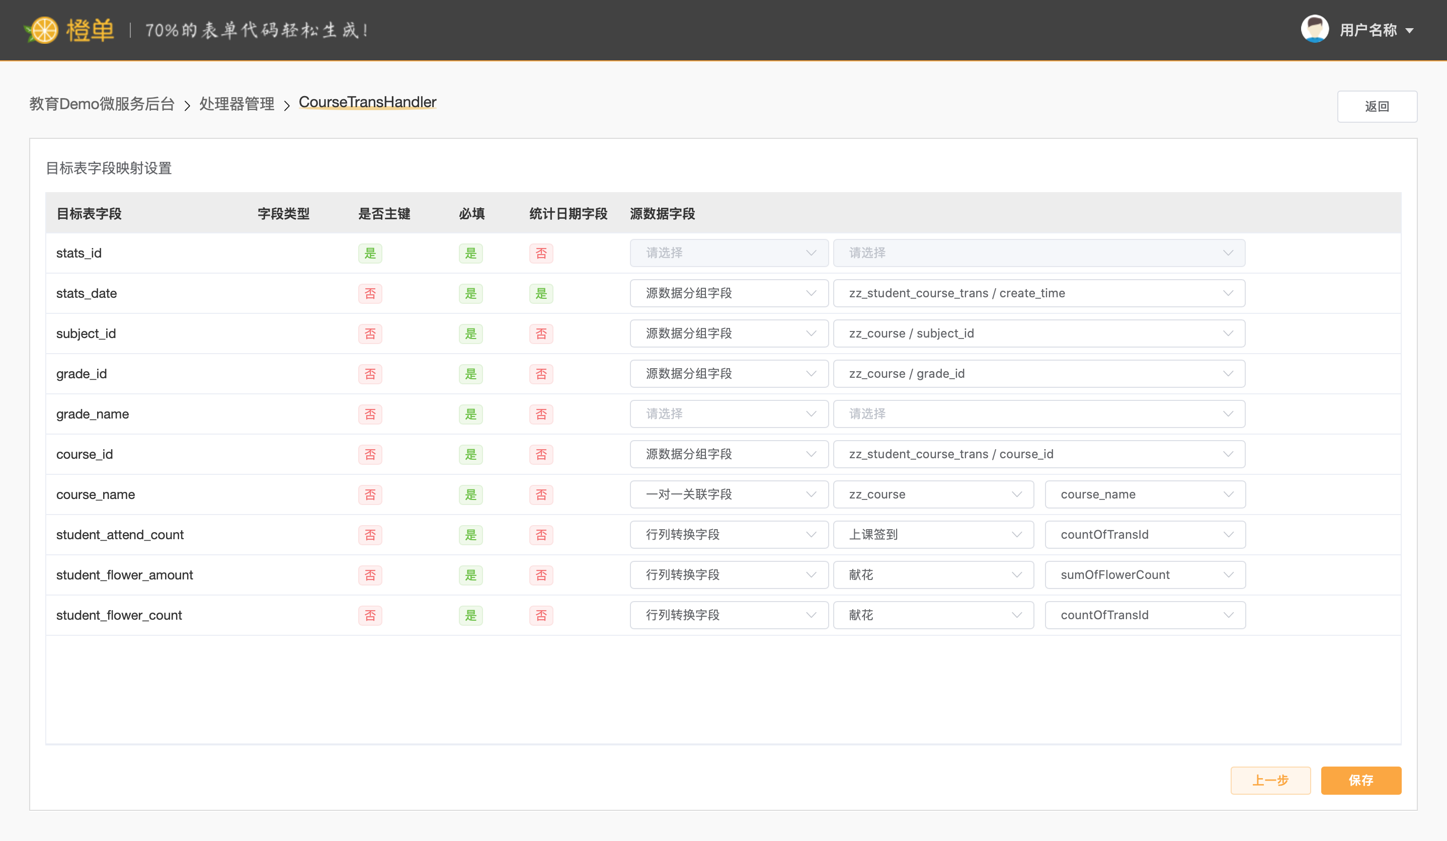1447x841 pixels.
Task: Click the 保存 button
Action: [1360, 780]
